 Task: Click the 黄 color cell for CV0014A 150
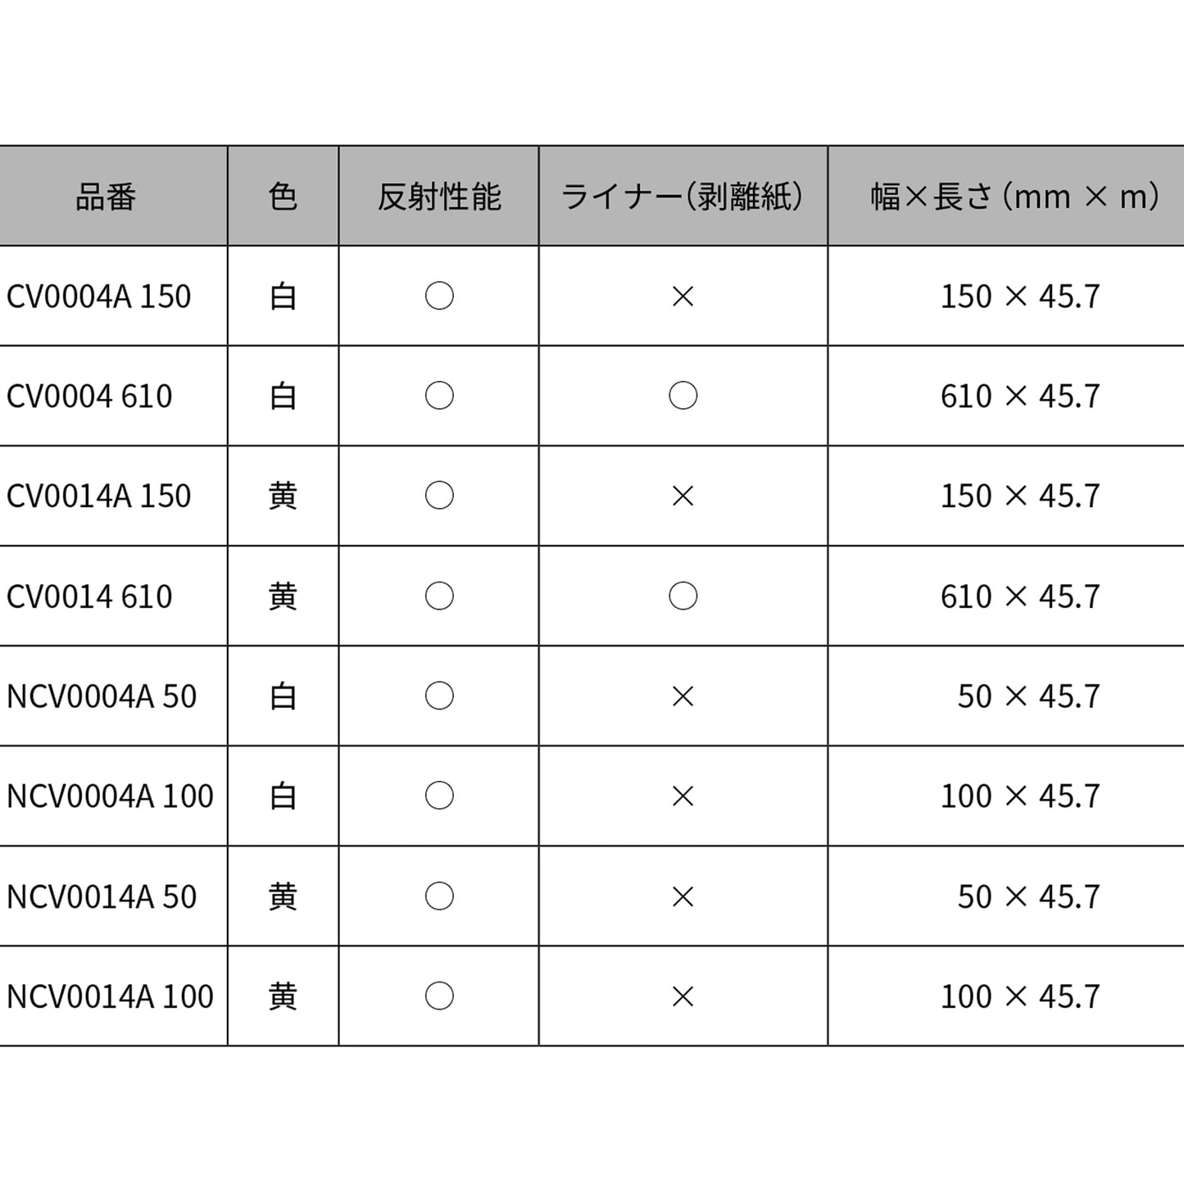click(283, 497)
